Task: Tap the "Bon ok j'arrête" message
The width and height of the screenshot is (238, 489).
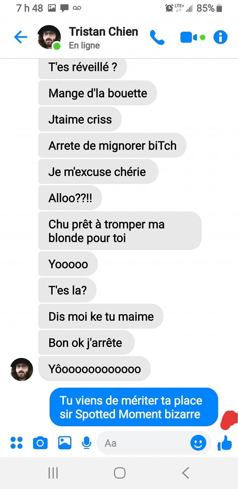Action: coord(86,342)
